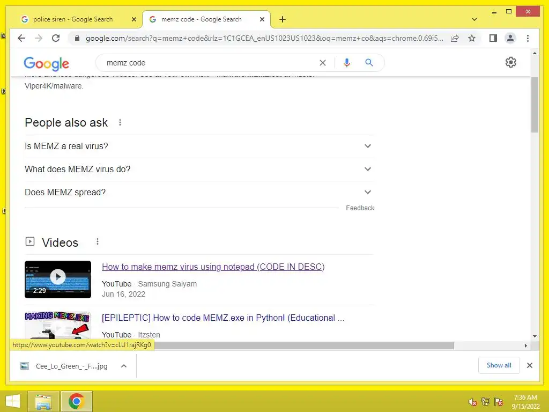View site information via the padlock icon

point(77,38)
